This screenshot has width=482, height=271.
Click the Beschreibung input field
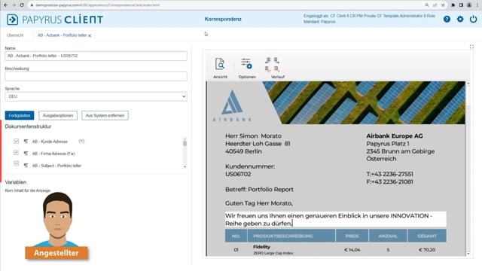96,76
